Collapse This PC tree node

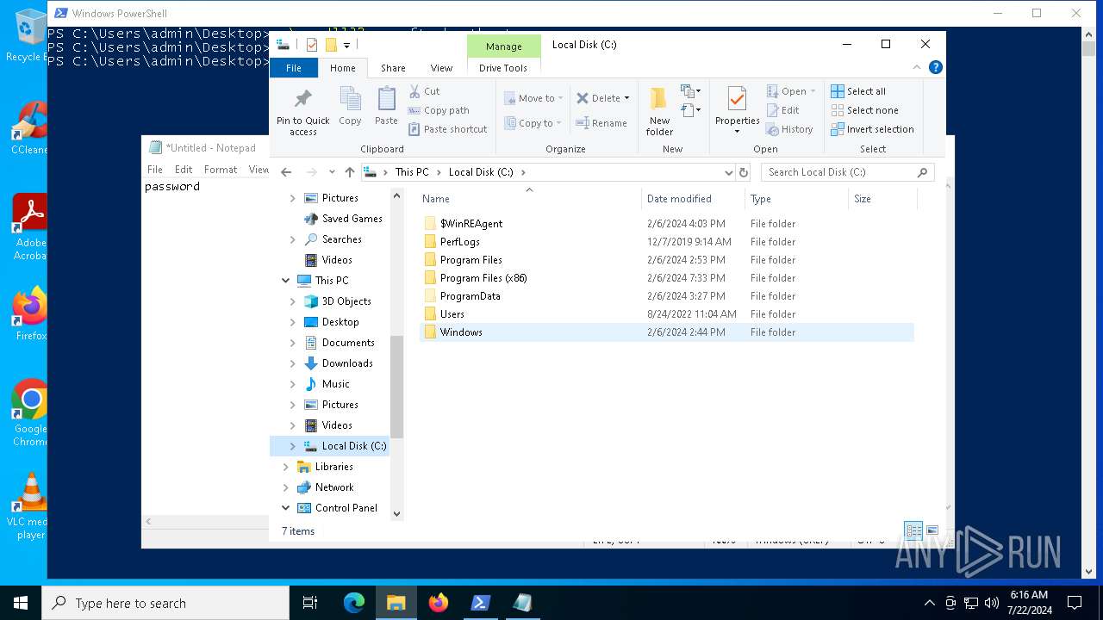[285, 281]
